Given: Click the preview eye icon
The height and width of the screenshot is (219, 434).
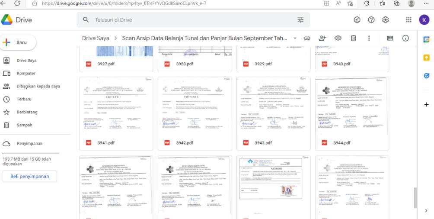Looking at the screenshot, I should [x=338, y=38].
